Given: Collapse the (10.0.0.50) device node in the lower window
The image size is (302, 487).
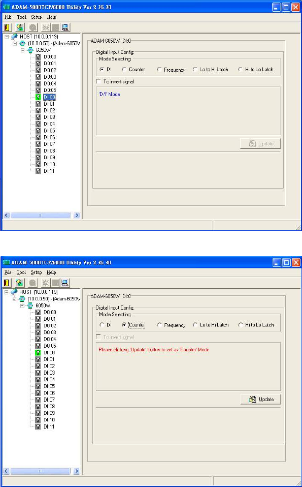Looking at the screenshot, I should [x=15, y=299].
